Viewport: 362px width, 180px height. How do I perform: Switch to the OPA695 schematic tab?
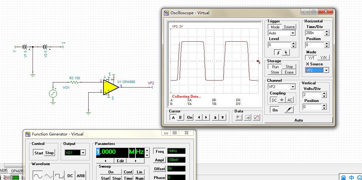[17, 171]
